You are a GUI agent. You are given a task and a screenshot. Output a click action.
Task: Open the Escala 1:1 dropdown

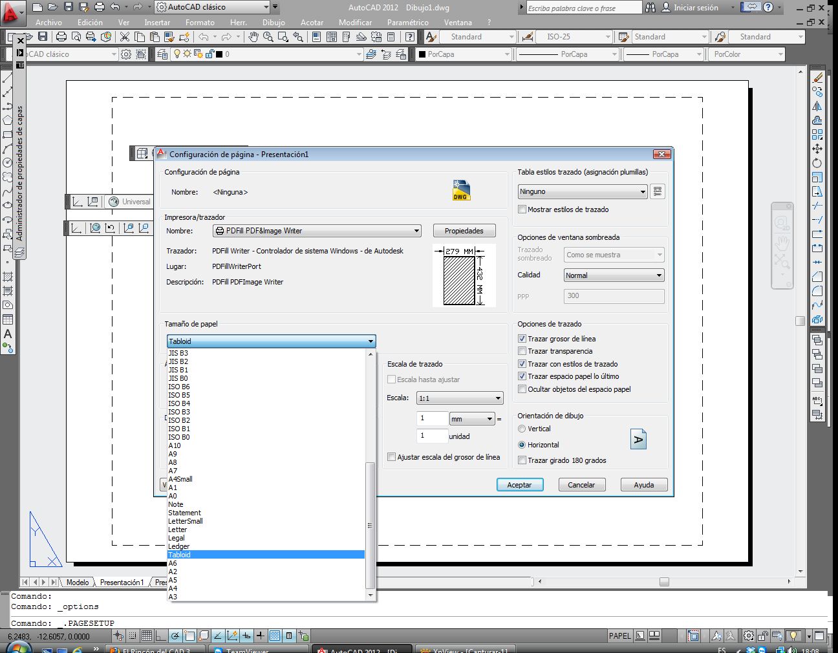coord(460,398)
